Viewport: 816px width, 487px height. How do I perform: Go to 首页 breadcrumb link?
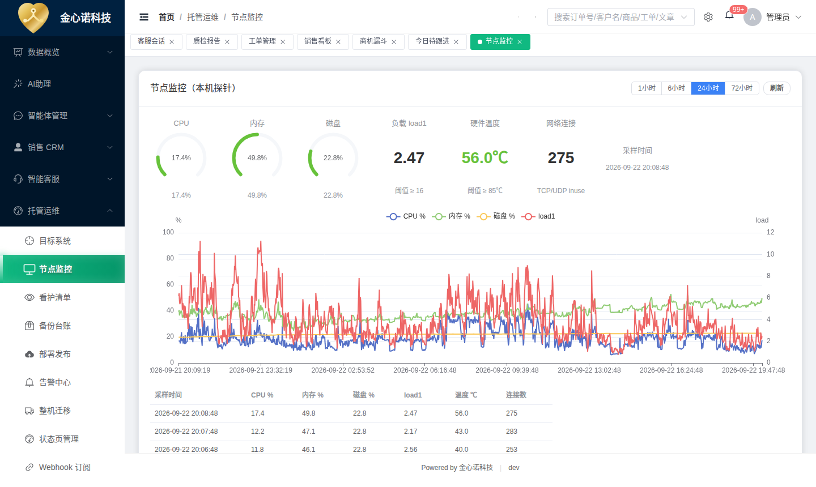[167, 17]
